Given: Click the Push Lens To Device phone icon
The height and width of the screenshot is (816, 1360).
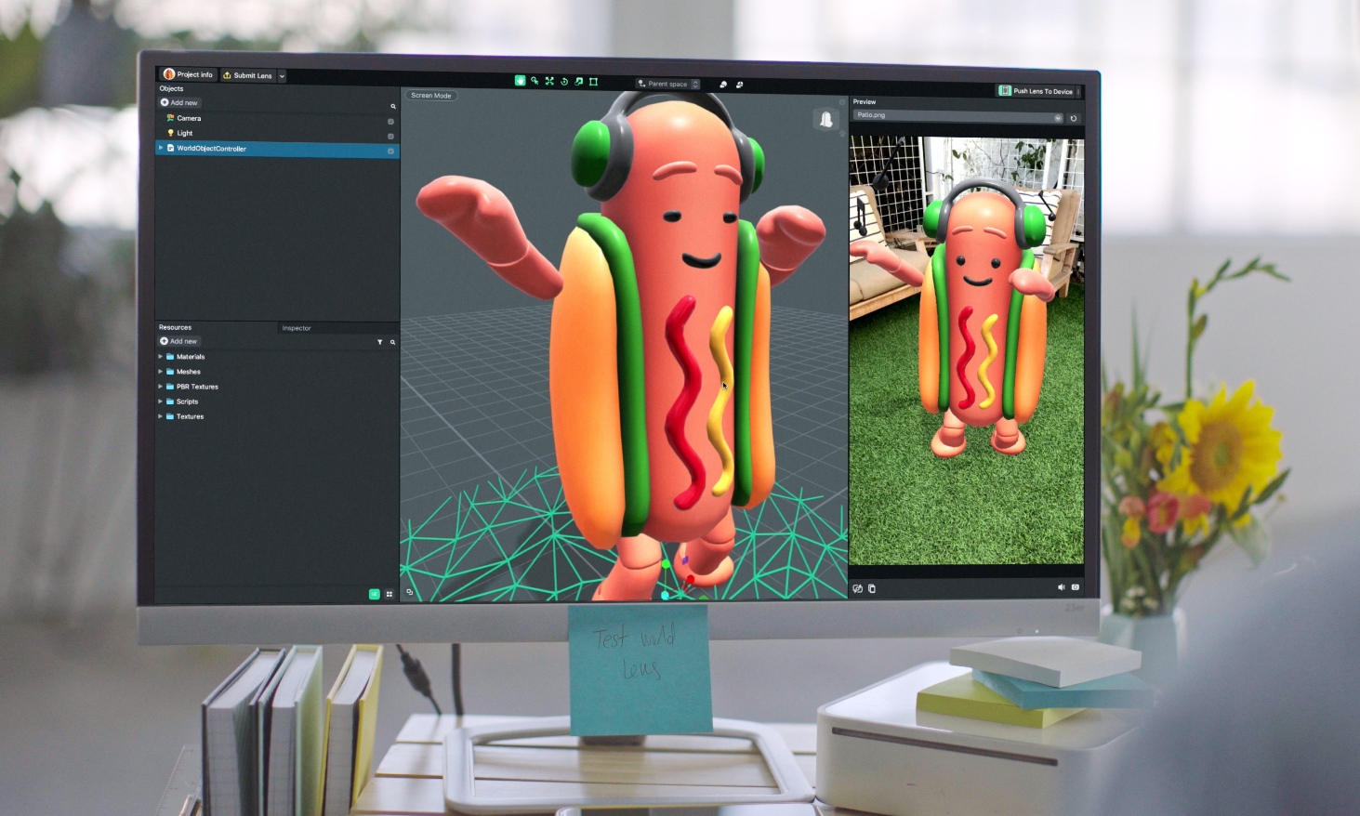Looking at the screenshot, I should tap(1005, 91).
